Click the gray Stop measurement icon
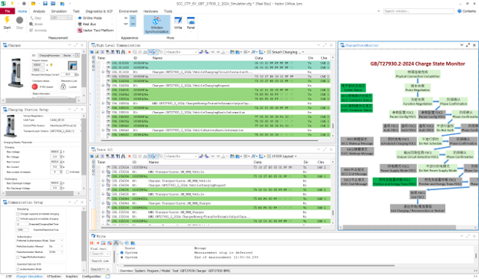 click(x=19, y=21)
